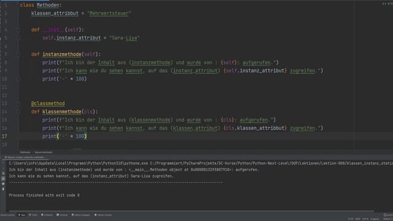Click print statement on line 17
Image resolution: width=393 pixels, height=221 pixels.
[64, 136]
